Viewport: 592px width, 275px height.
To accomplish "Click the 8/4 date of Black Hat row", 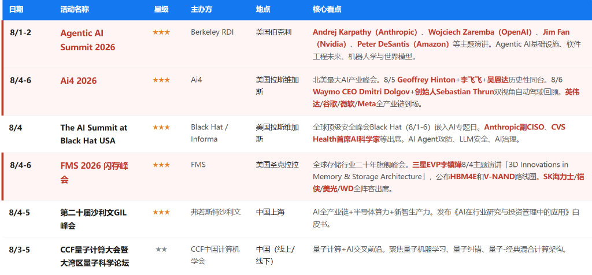I will [x=16, y=128].
